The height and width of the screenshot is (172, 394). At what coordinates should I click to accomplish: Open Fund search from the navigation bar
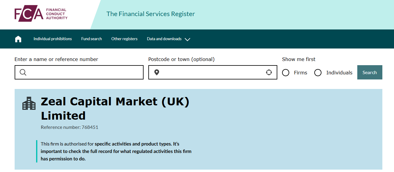click(x=91, y=39)
